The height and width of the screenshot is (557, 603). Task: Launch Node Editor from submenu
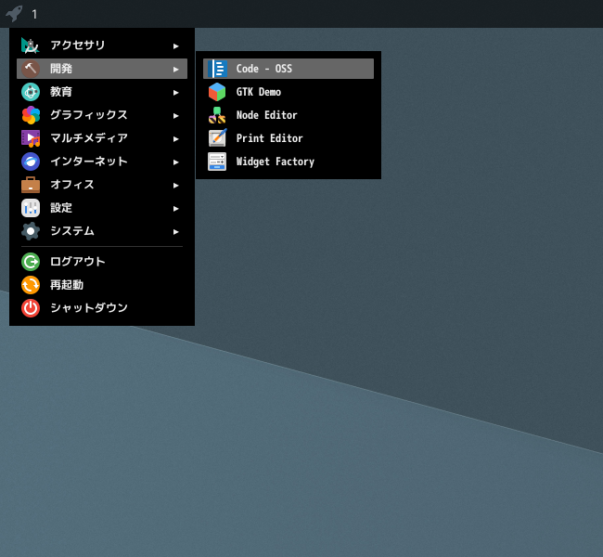pos(289,115)
